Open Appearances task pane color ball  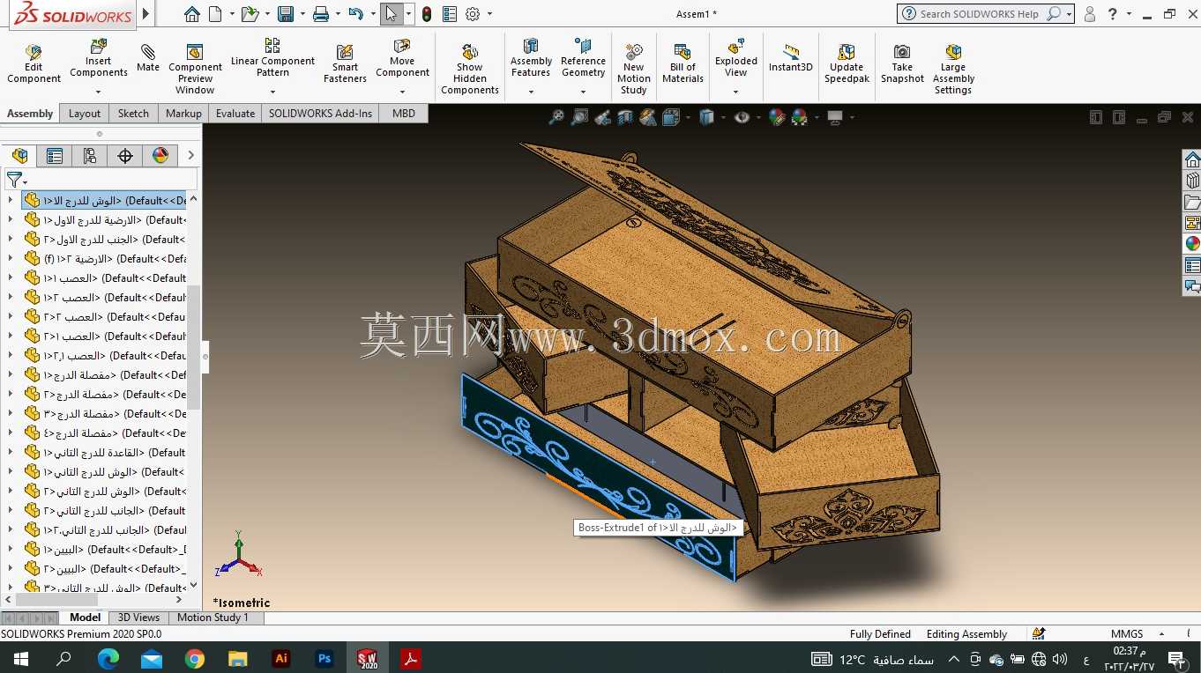[1192, 244]
